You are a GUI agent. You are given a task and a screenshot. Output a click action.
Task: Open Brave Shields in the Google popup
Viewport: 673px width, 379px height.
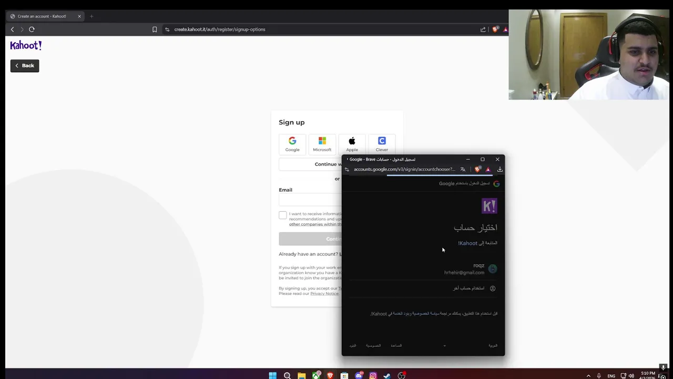477,169
